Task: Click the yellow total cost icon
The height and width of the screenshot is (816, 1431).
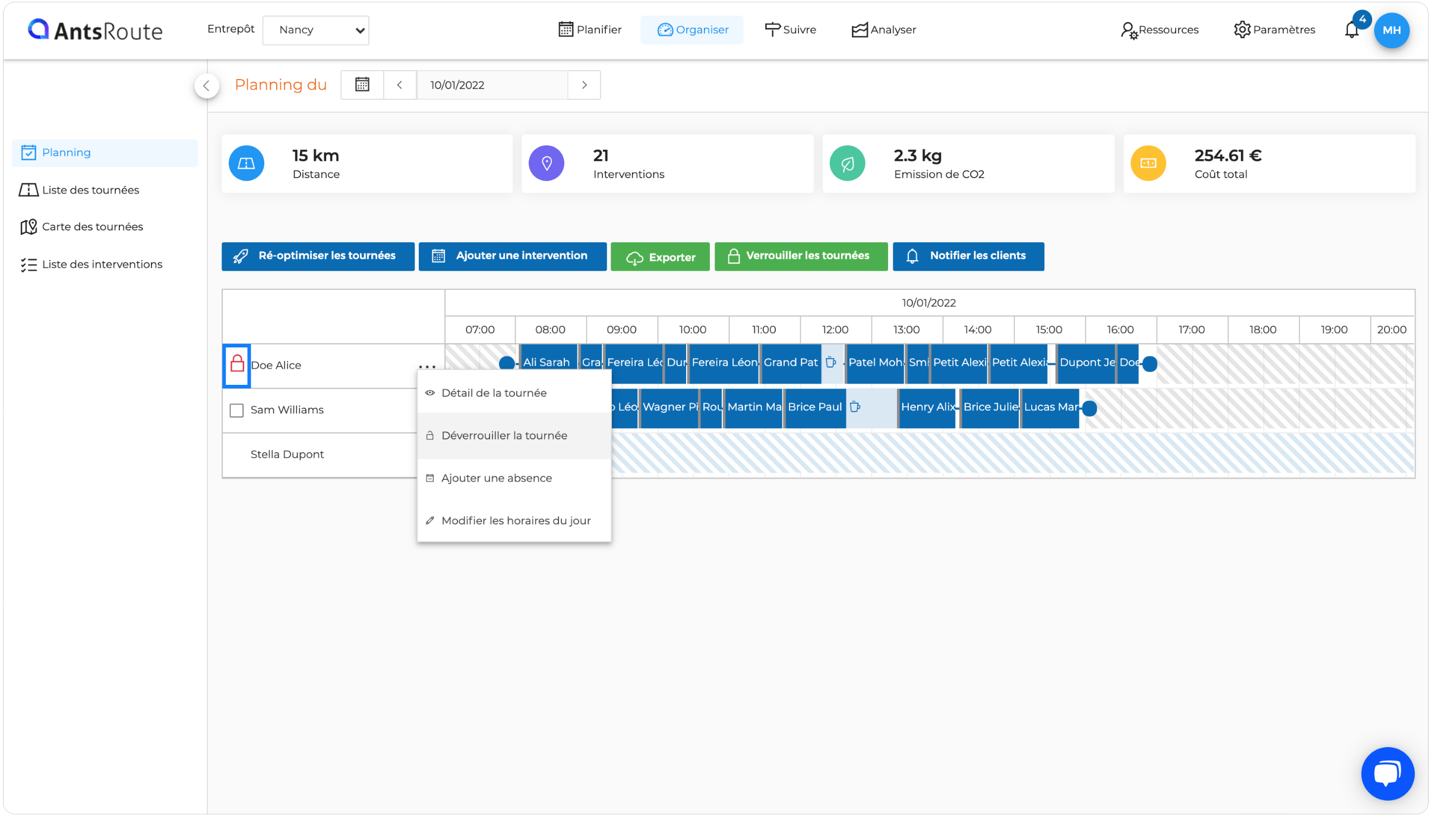Action: point(1148,163)
